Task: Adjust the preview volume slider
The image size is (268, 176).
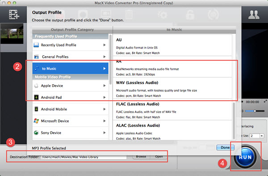Action: [x=255, y=111]
